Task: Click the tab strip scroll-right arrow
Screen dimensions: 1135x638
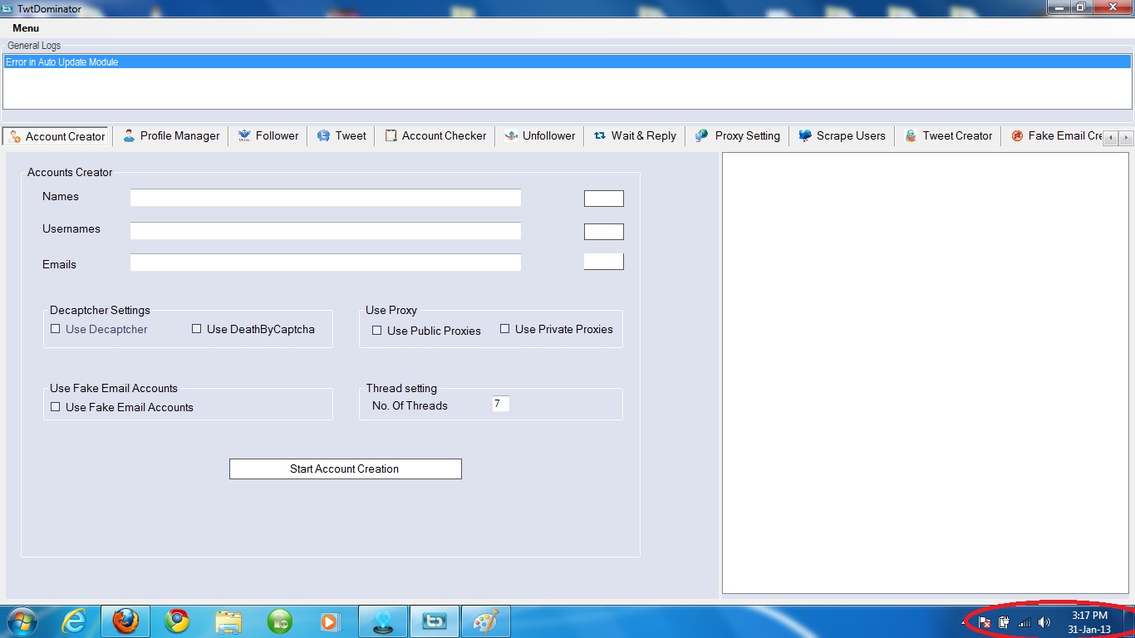Action: (1126, 138)
